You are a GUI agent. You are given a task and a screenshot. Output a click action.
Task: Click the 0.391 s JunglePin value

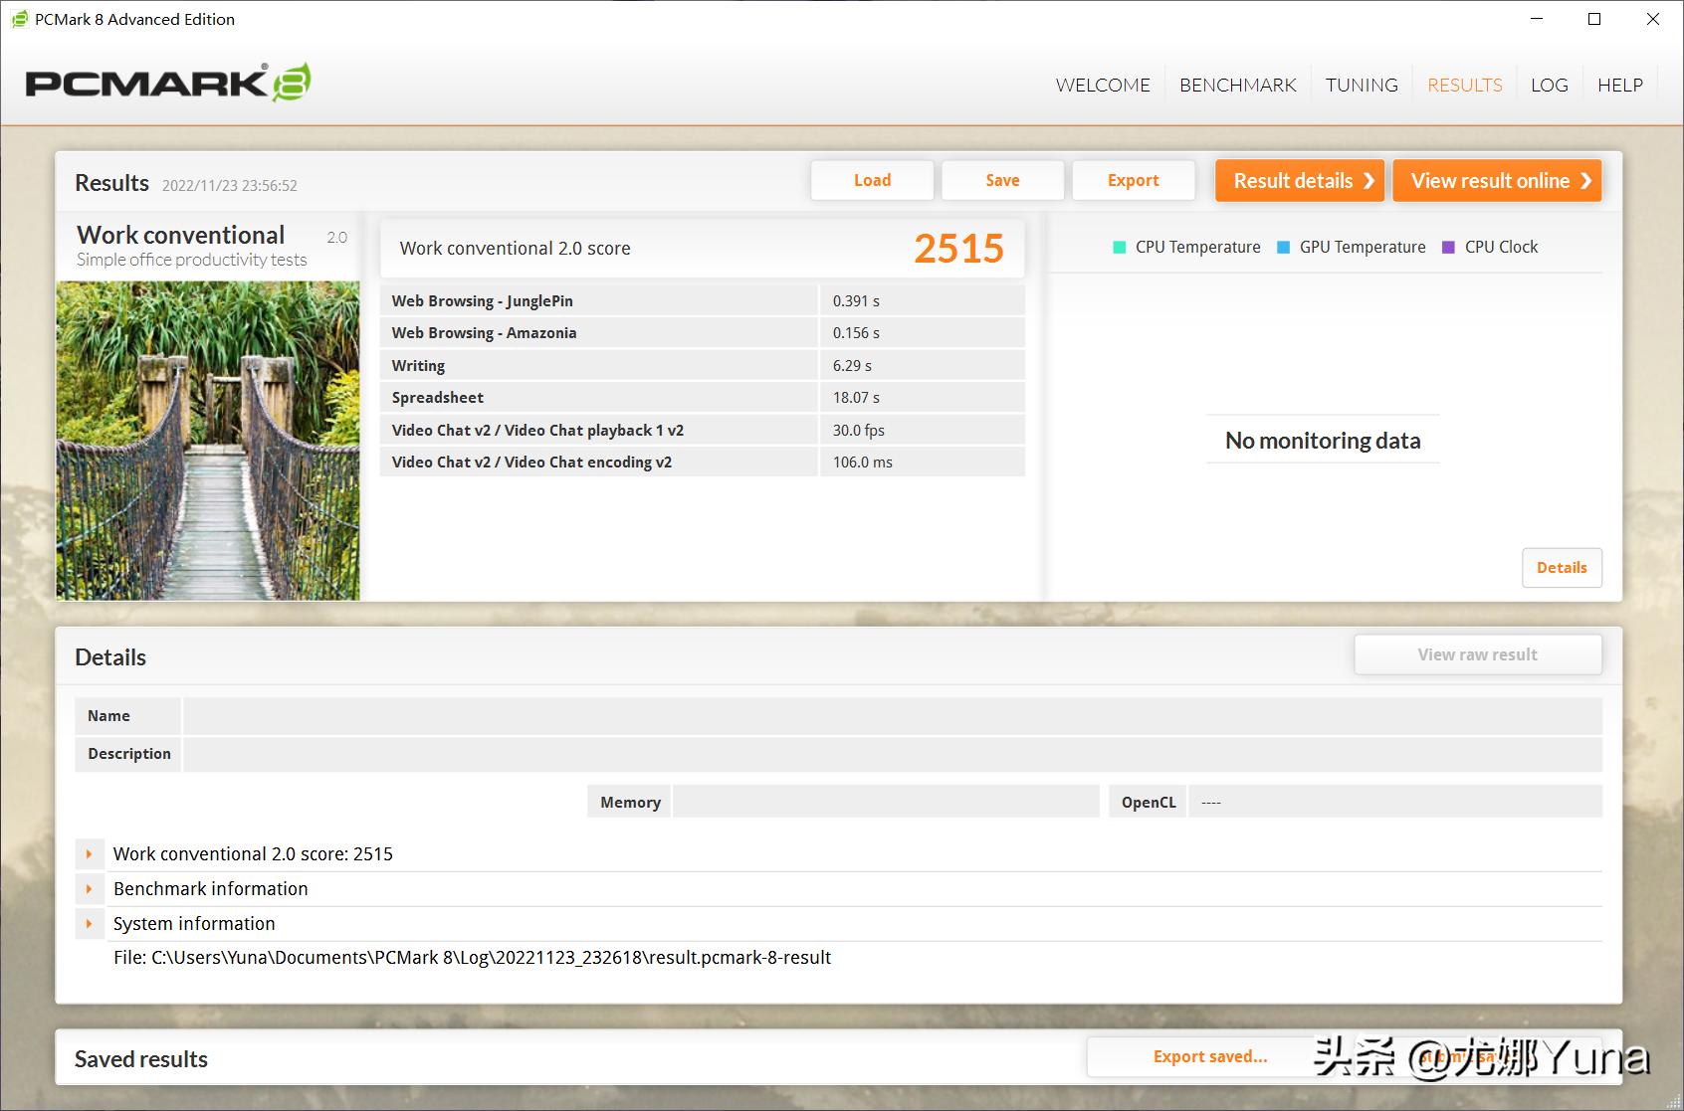tap(856, 300)
